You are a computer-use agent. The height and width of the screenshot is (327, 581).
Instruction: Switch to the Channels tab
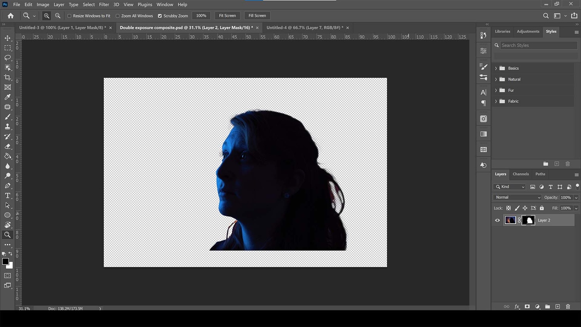click(x=521, y=174)
